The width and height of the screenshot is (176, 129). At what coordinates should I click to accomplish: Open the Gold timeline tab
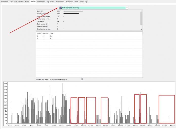pos(41,2)
